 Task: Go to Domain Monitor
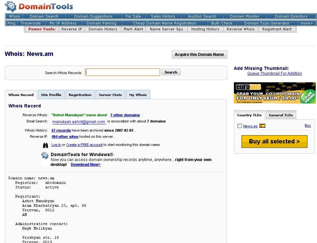pyautogui.click(x=245, y=16)
